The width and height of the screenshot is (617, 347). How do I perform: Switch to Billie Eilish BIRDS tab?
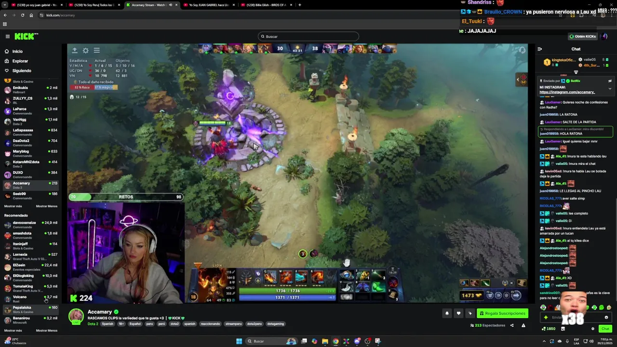click(x=266, y=5)
